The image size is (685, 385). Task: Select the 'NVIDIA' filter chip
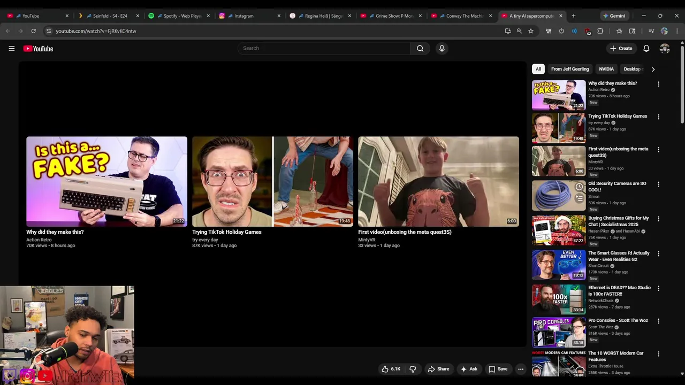(x=606, y=69)
